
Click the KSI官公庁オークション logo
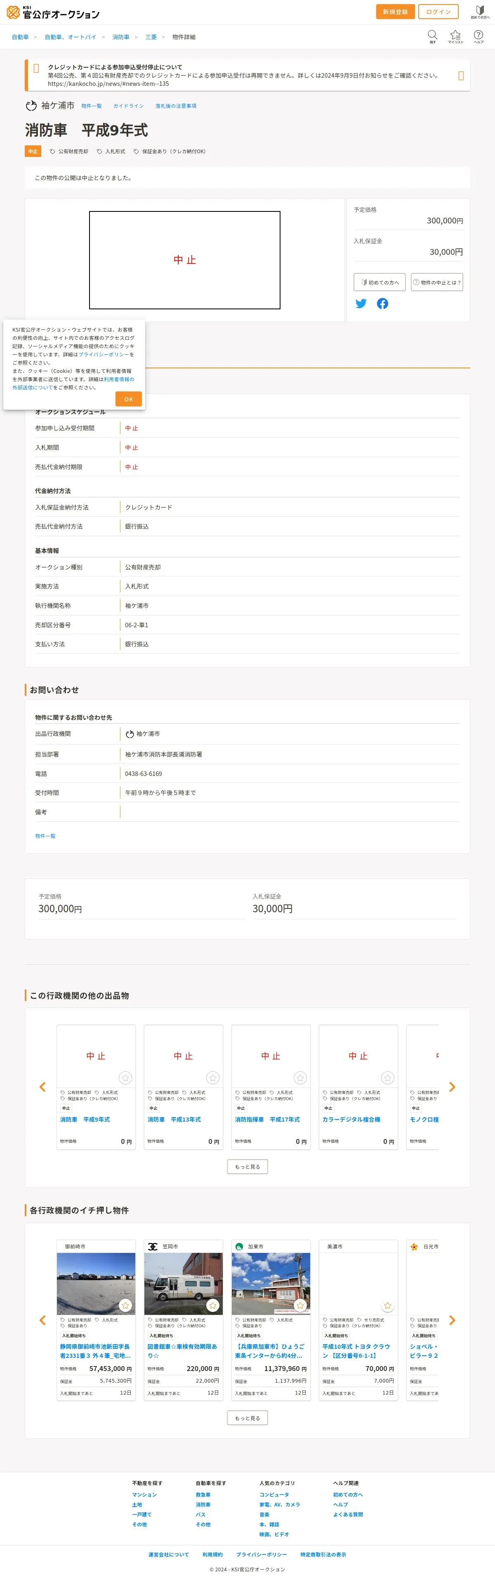[53, 12]
